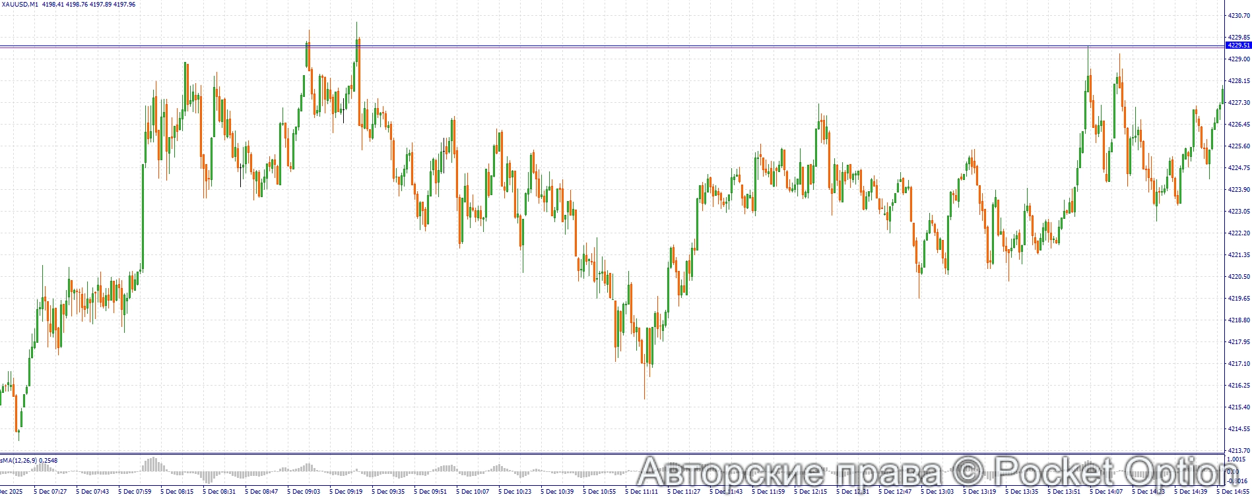This screenshot has width=1252, height=499.
Task: Click the 4217.10 price axis label
Action: coord(1237,364)
